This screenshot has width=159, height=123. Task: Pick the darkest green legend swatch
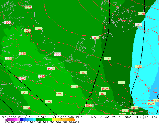(x=37, y=119)
